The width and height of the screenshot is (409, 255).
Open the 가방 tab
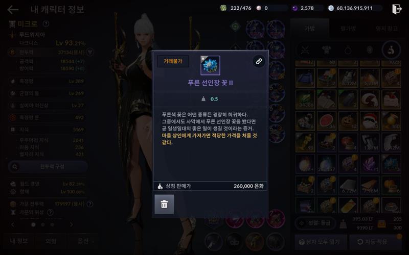coord(310,29)
